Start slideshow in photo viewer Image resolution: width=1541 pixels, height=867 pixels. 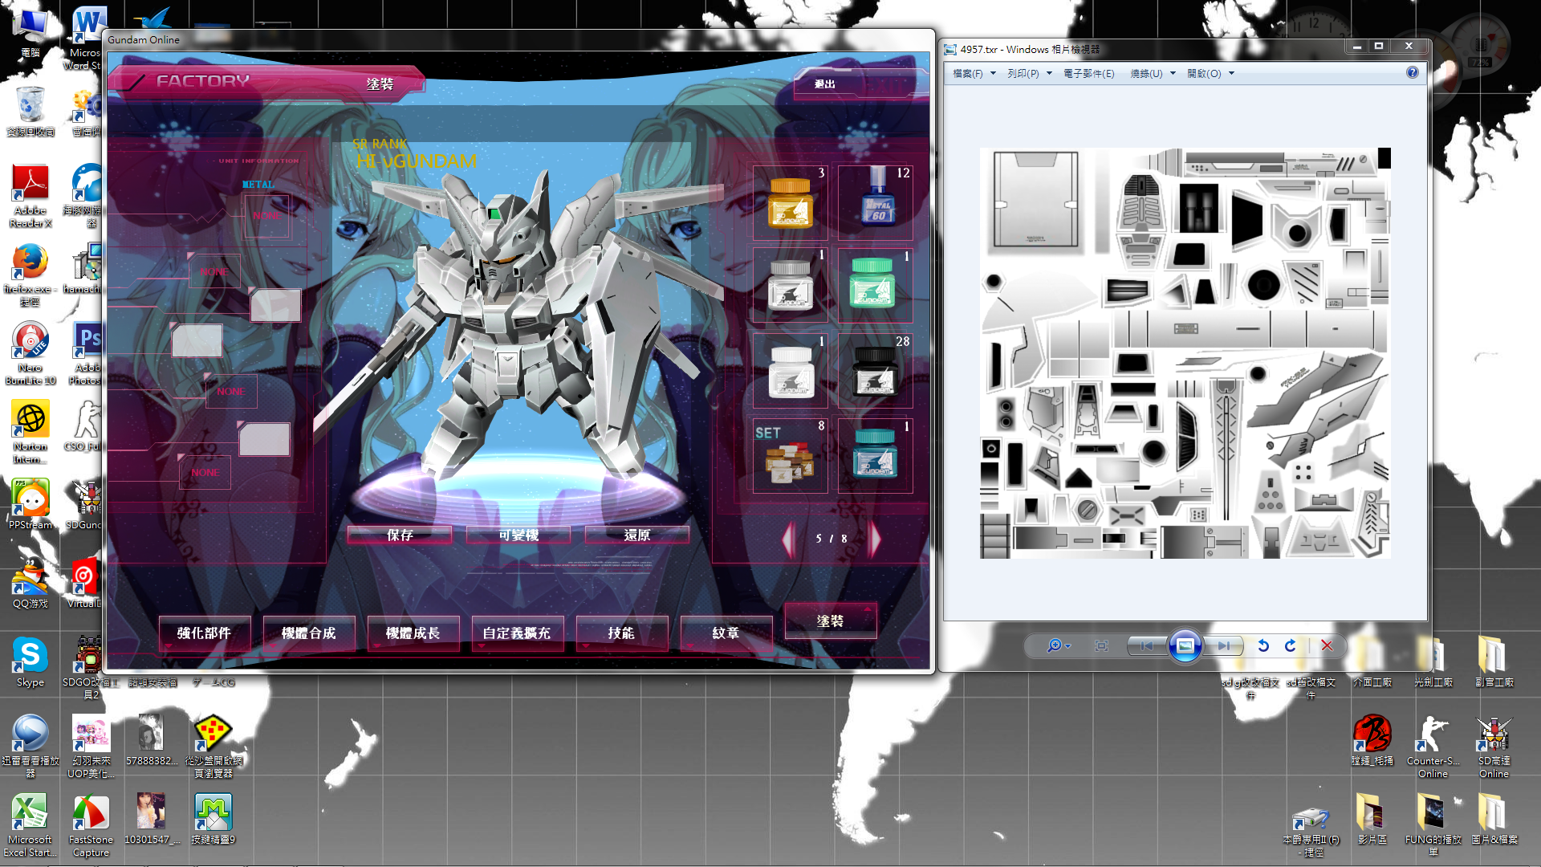click(1185, 645)
